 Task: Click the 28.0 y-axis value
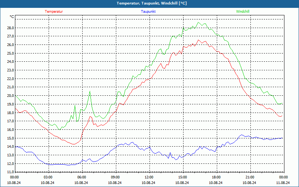pyautogui.click(x=10, y=28)
